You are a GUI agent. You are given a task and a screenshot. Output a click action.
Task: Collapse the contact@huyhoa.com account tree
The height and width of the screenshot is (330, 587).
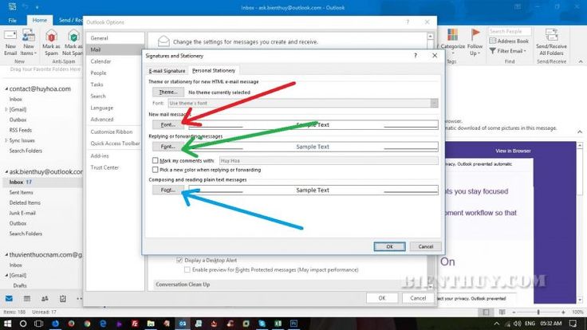6,89
